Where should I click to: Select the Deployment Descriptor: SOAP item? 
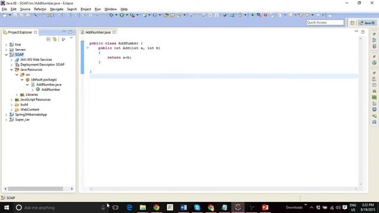(x=42, y=64)
